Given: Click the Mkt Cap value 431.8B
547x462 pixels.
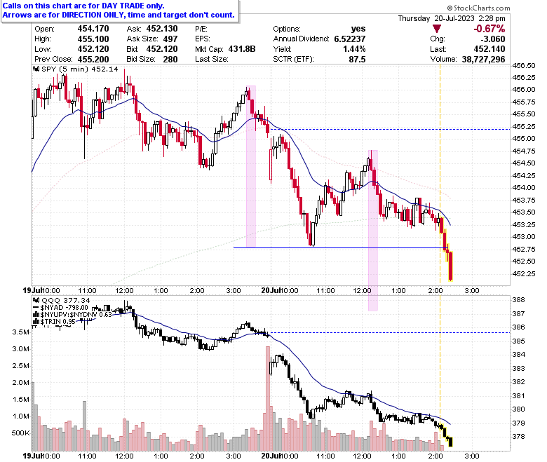Looking at the screenshot, I should 242,49.
